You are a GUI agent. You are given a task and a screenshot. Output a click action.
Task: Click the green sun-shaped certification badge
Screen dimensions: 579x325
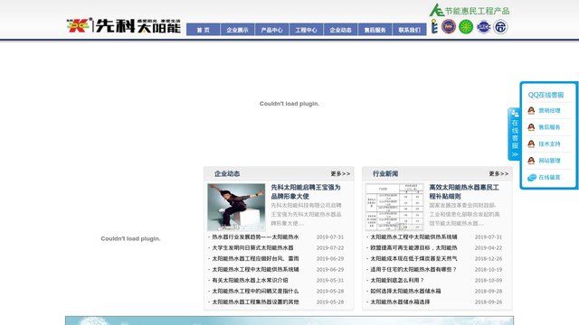466,27
